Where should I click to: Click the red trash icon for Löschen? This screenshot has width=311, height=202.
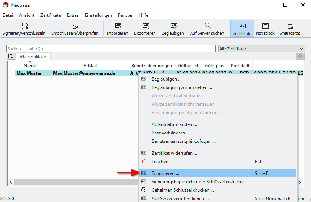(x=144, y=162)
